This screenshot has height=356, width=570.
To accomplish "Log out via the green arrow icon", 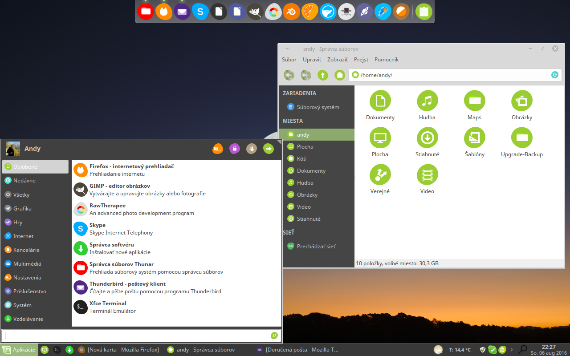I will [x=269, y=149].
